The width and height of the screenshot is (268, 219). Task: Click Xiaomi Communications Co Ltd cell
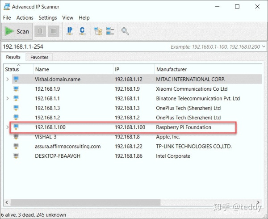tap(192, 89)
